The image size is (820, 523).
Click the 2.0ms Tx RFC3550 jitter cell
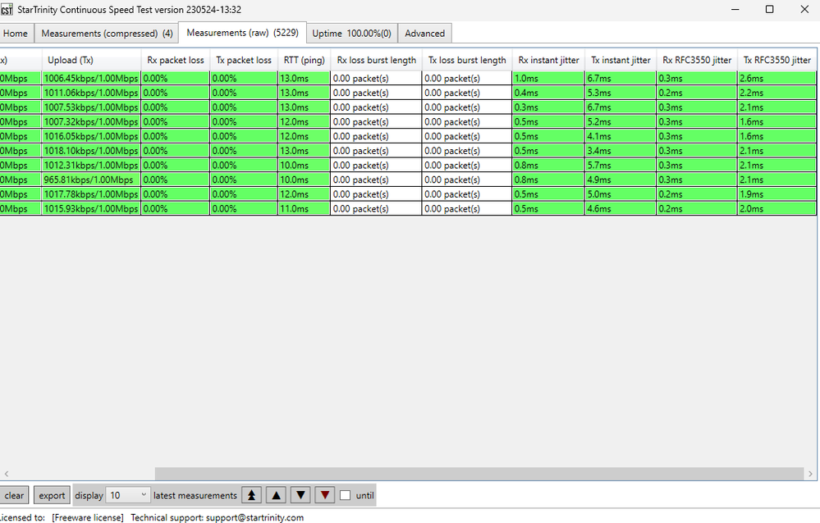[777, 208]
